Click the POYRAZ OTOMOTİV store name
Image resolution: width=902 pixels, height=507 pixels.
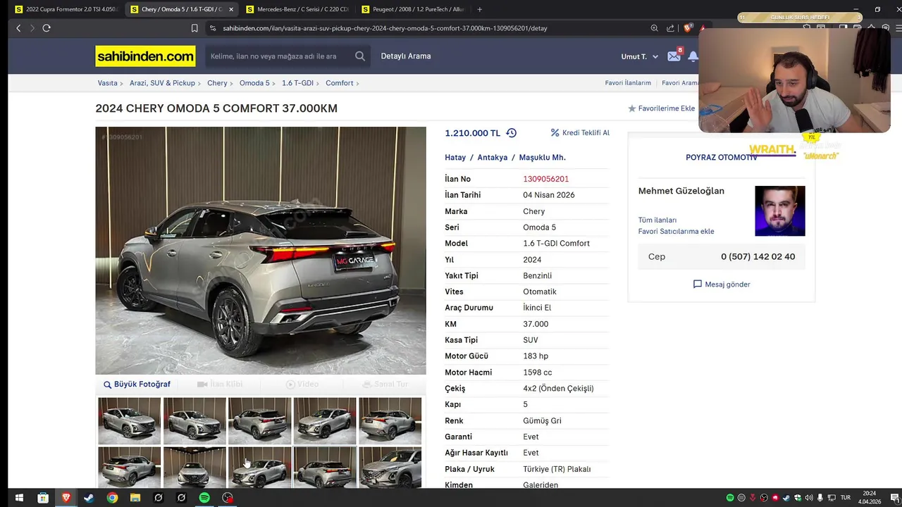(721, 158)
